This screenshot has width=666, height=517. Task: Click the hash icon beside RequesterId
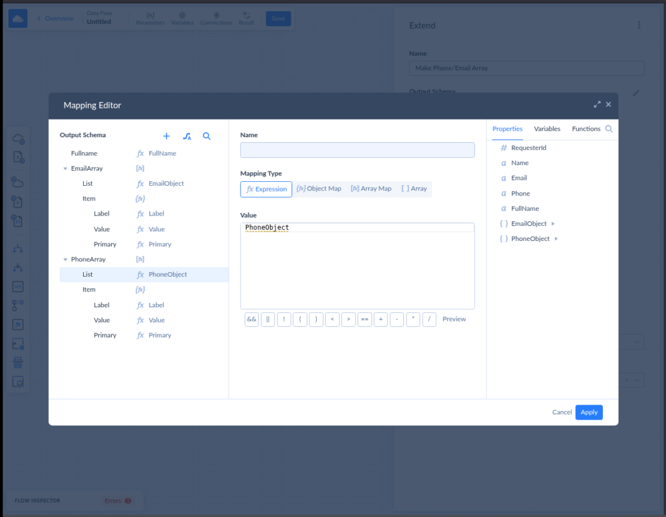click(x=504, y=147)
